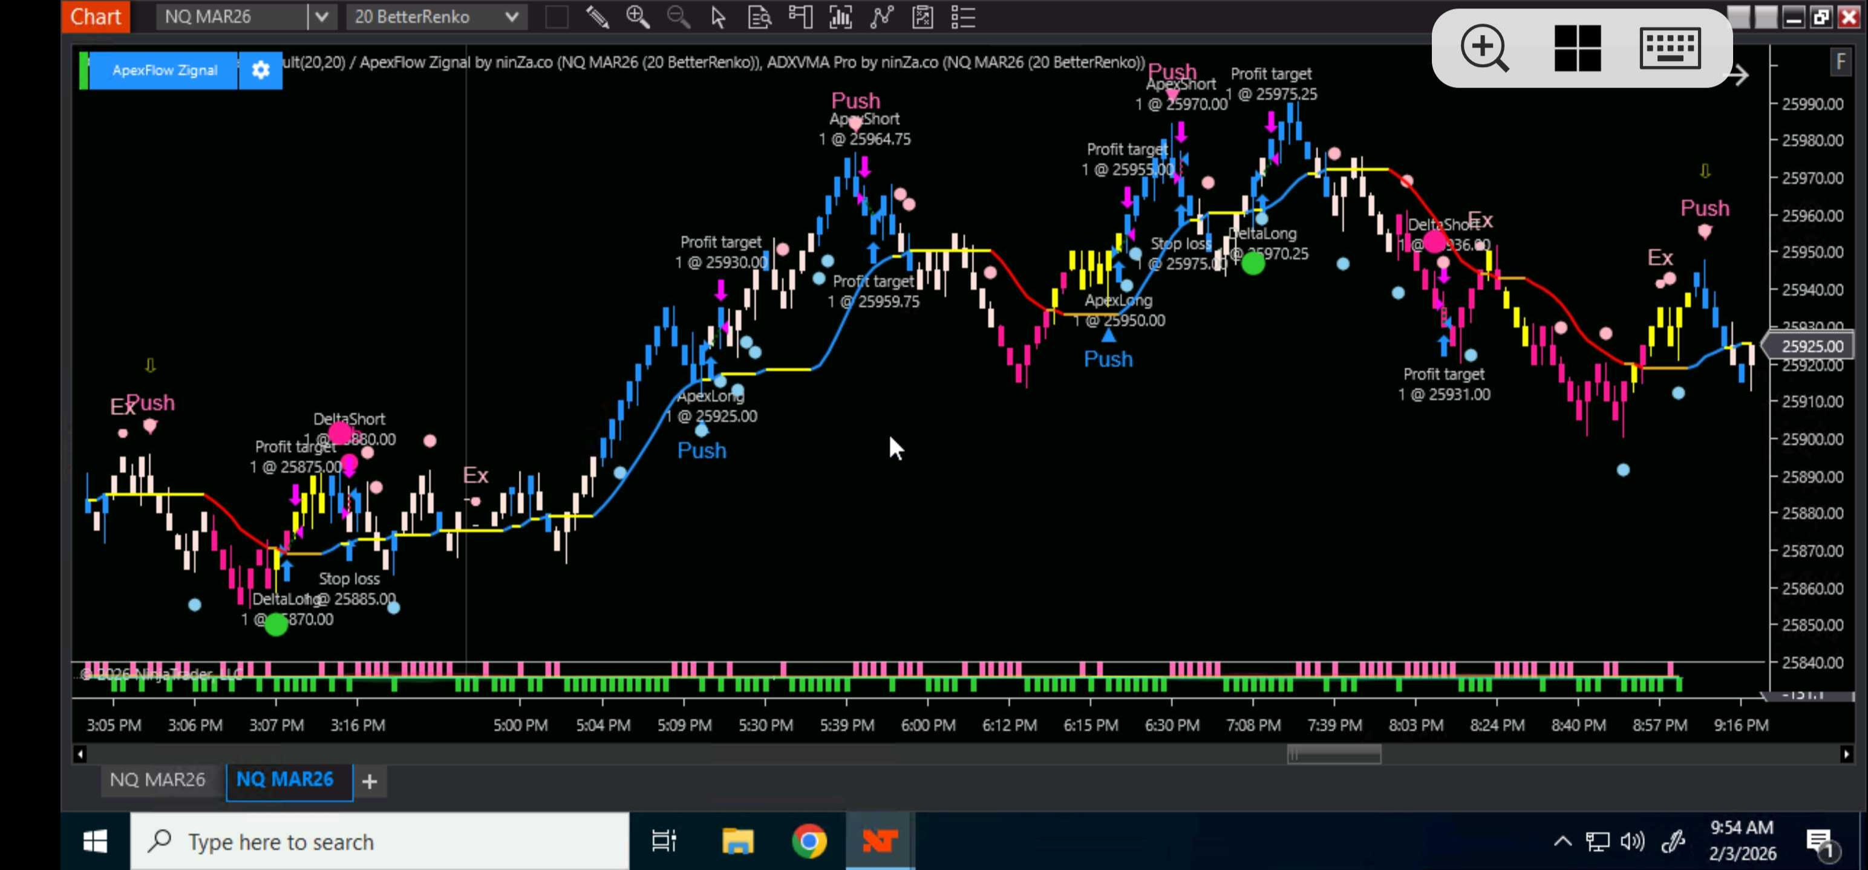Screen dimensions: 1868x870
Task: Open the Data Box icon
Action: pos(759,17)
